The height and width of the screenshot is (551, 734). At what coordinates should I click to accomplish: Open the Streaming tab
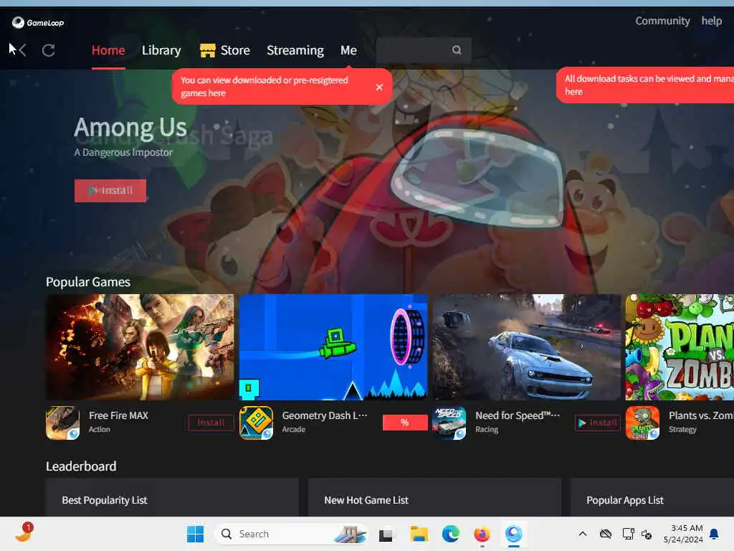pyautogui.click(x=295, y=50)
